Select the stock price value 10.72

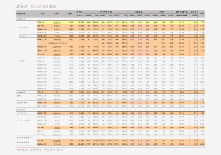pos(71,22)
